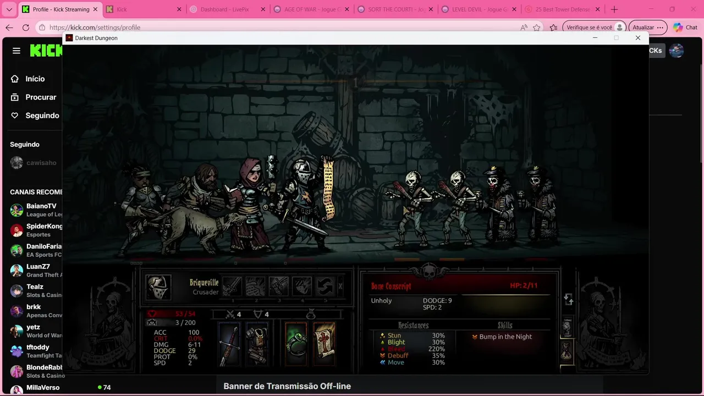Click the Kick user avatar at the top right
The height and width of the screenshot is (396, 704).
(x=676, y=51)
